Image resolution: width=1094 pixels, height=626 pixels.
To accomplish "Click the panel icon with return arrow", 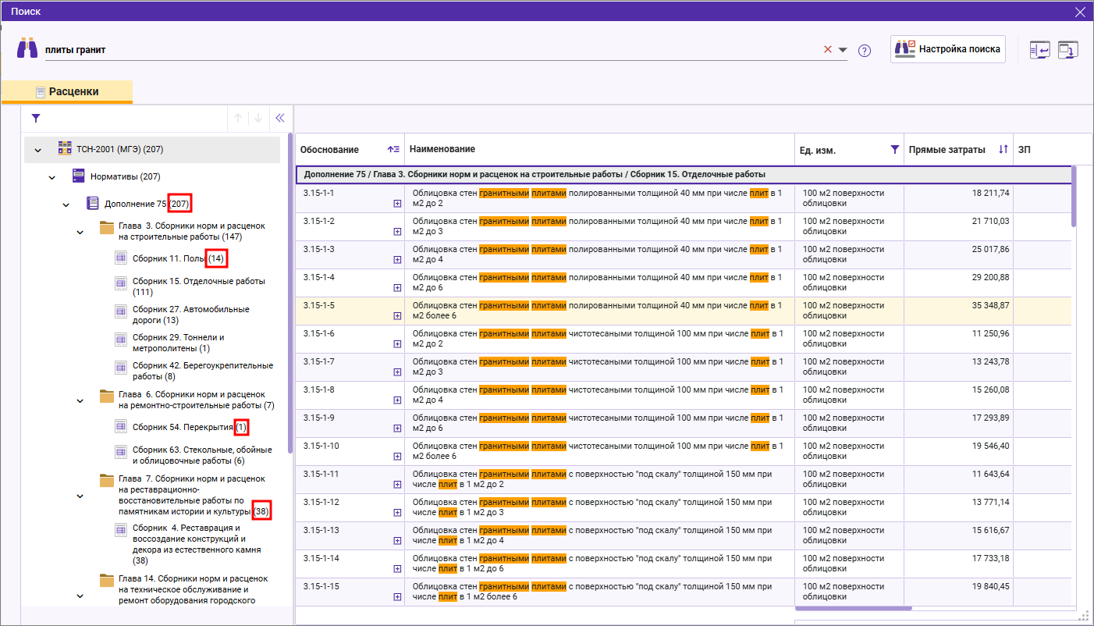I will click(1039, 50).
